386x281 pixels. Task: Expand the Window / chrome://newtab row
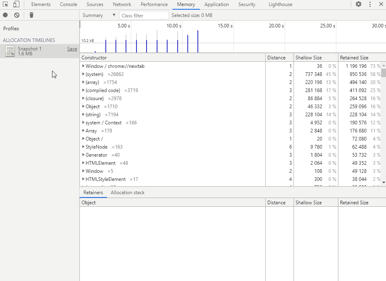pyautogui.click(x=83, y=66)
